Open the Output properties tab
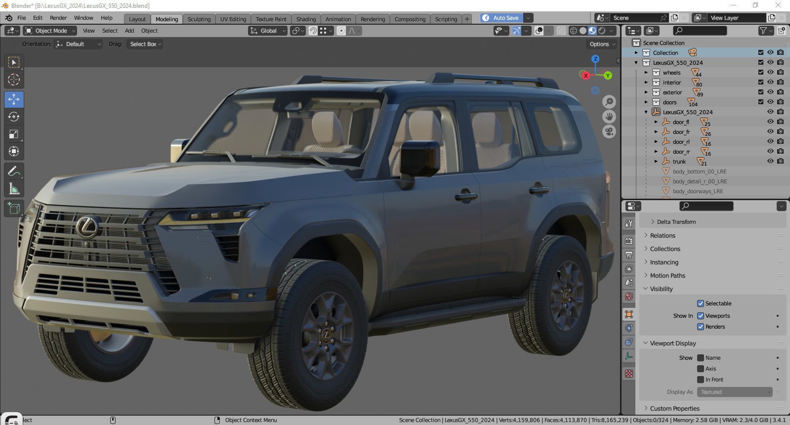Viewport: 790px width, 425px height. [629, 255]
